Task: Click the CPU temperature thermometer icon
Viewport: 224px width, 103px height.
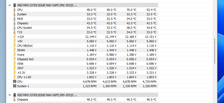Action: [x=14, y=10]
